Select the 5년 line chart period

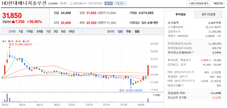click(x=63, y=31)
